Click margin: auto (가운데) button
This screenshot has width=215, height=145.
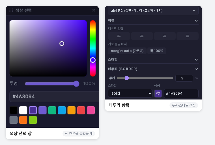(127, 51)
